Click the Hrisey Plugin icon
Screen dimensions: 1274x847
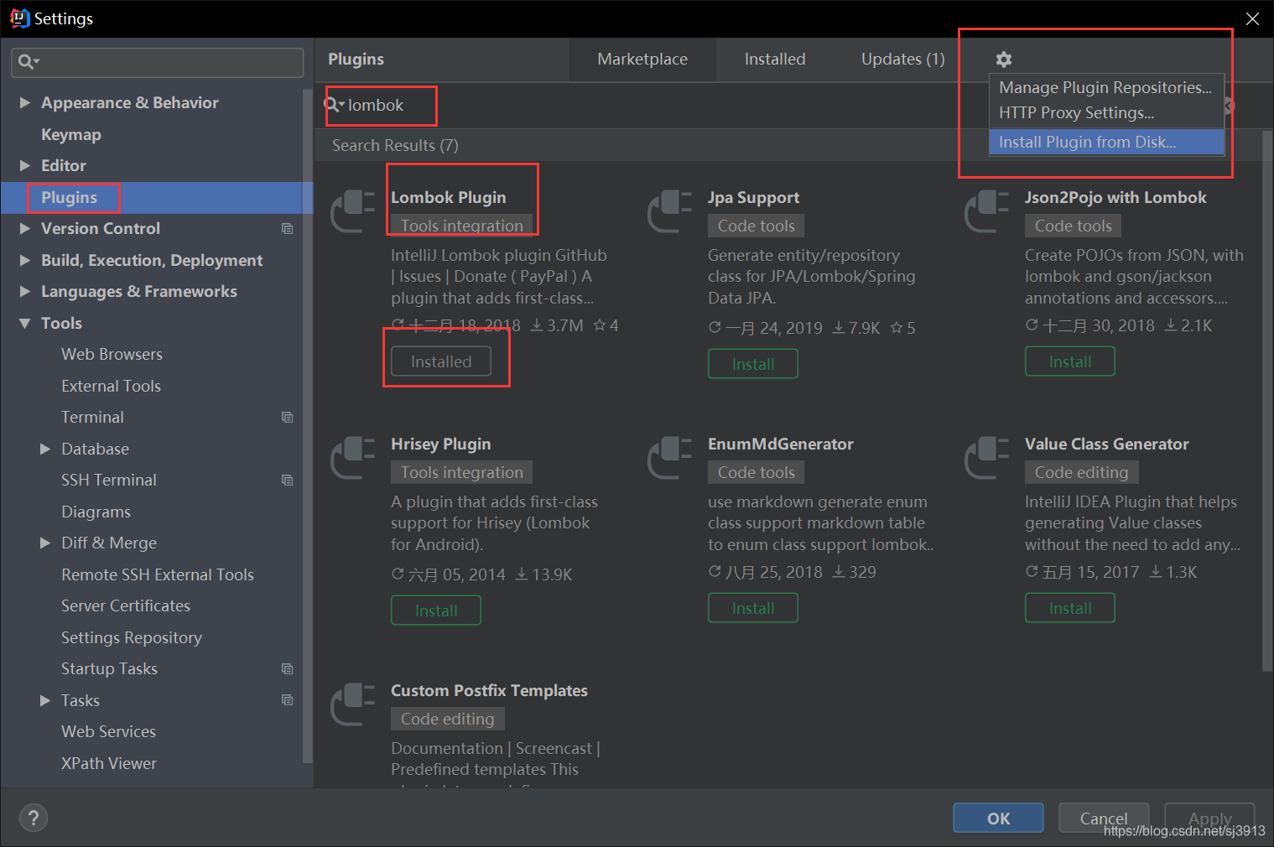(353, 458)
